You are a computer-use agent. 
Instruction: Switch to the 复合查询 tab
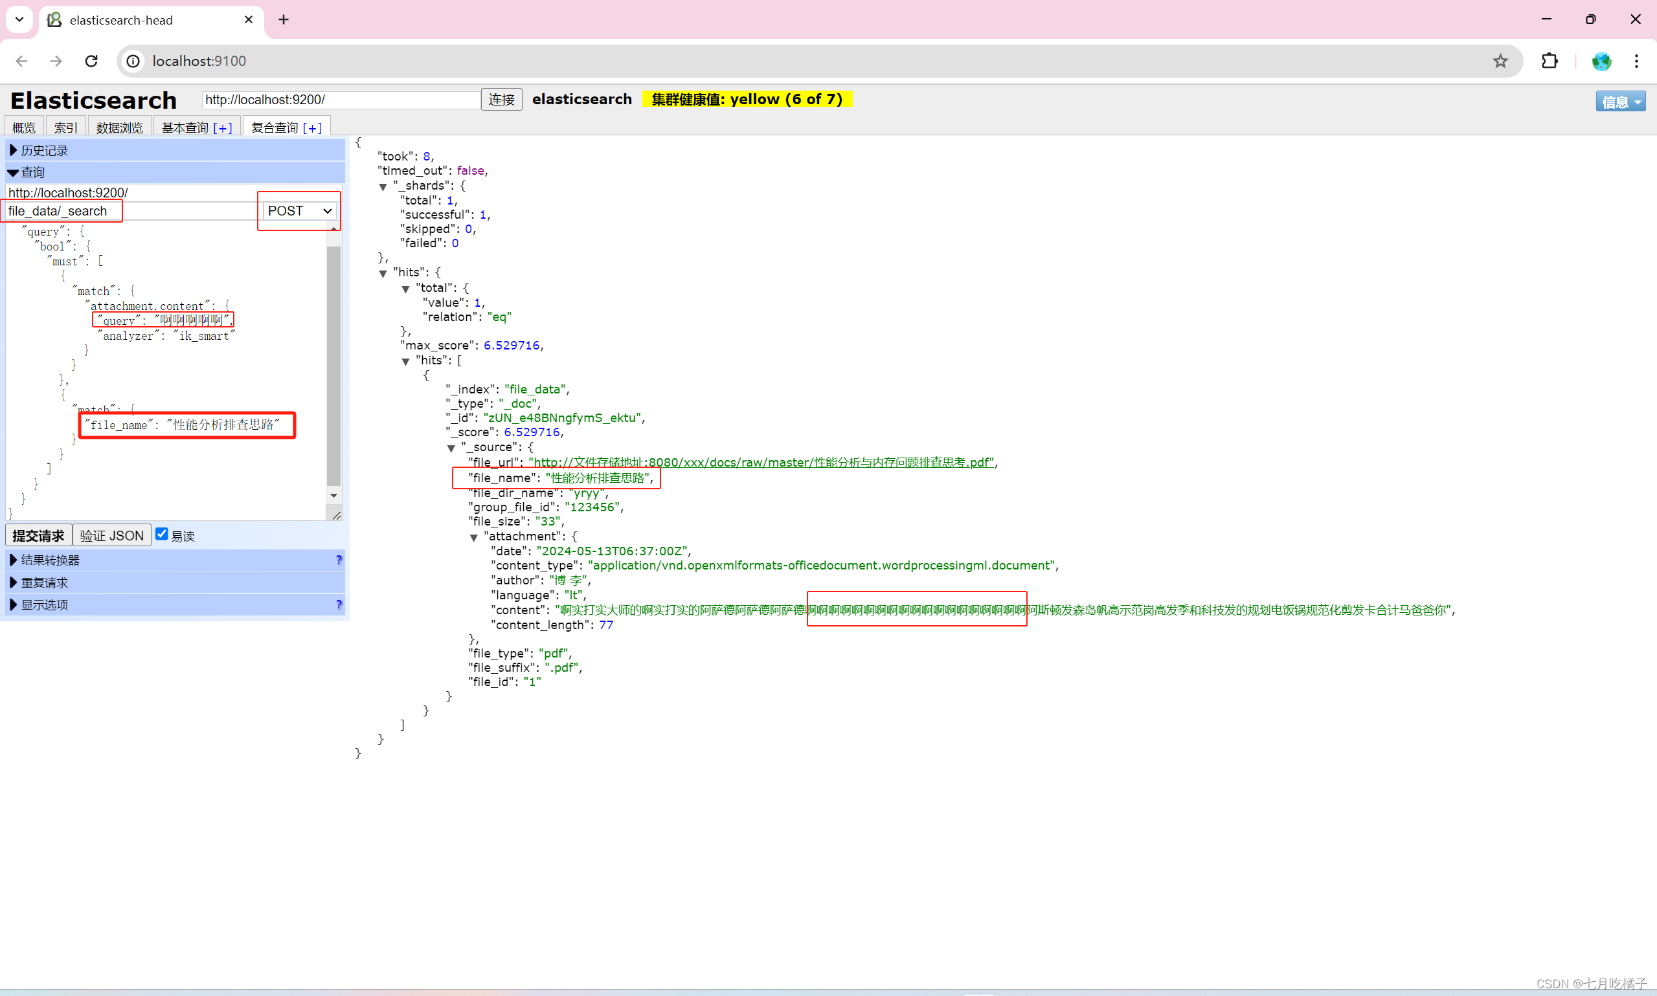275,127
